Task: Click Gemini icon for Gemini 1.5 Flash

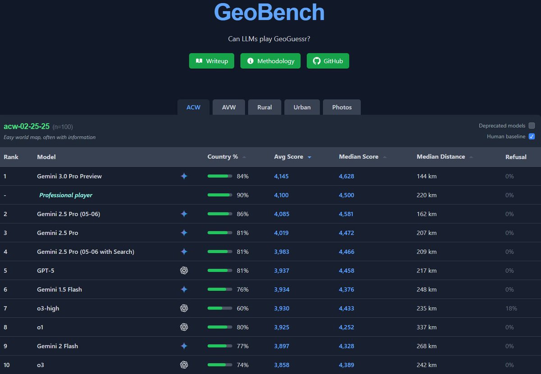Action: tap(184, 289)
